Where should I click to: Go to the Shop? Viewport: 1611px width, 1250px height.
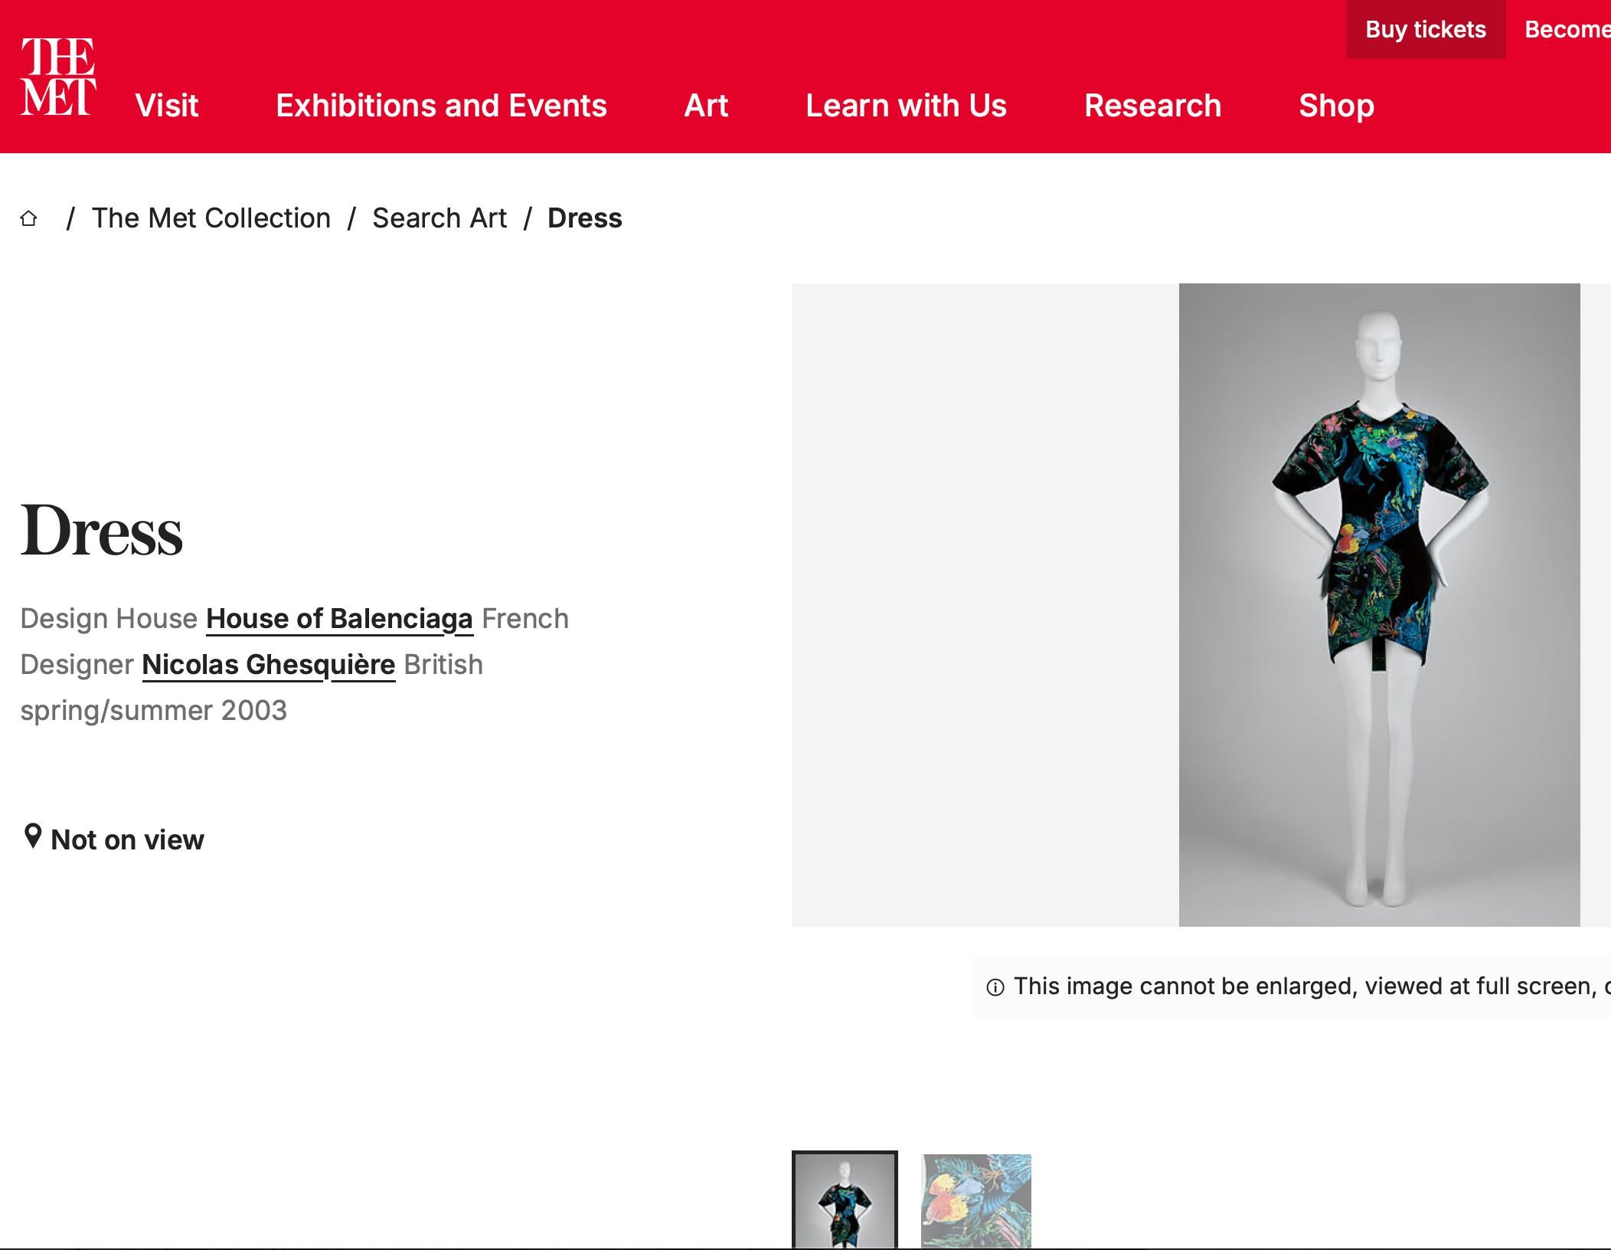click(x=1336, y=106)
